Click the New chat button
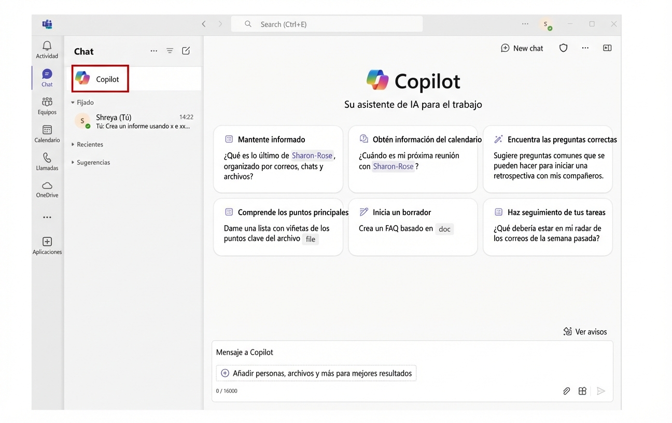Screen dimensions: 672x423 point(522,48)
